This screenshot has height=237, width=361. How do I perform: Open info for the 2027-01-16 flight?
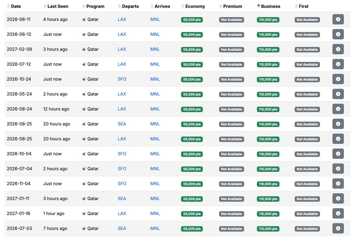(338, 213)
